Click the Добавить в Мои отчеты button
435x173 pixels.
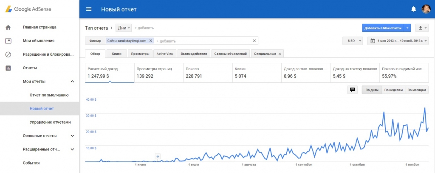(382, 28)
